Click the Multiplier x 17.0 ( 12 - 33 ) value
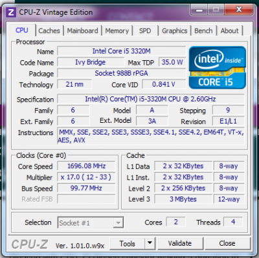 tap(86, 177)
